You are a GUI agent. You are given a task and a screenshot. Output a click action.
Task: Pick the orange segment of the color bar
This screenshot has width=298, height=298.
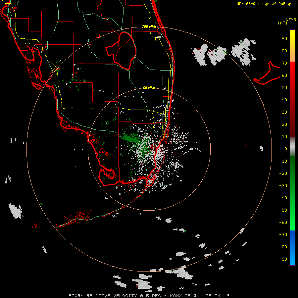[x=292, y=55]
